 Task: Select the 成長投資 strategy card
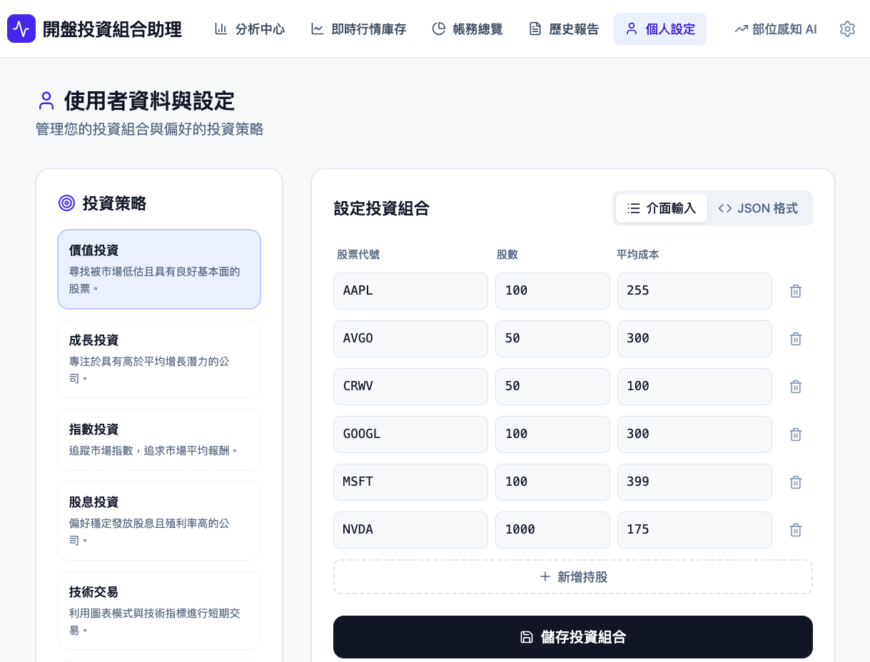point(158,359)
